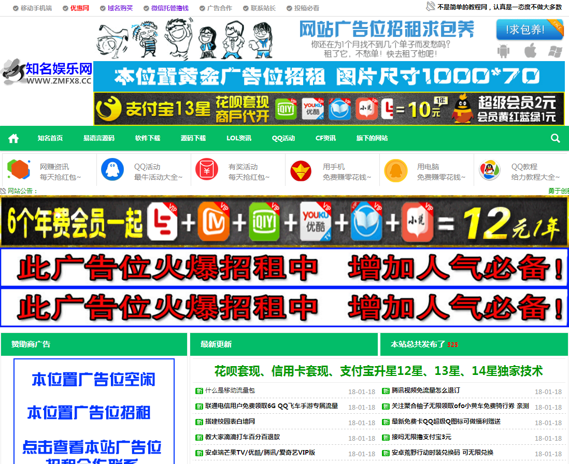Click the 知名娱乐网 site logo

tap(47, 72)
